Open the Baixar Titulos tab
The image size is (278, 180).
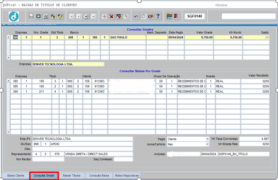tap(71, 176)
